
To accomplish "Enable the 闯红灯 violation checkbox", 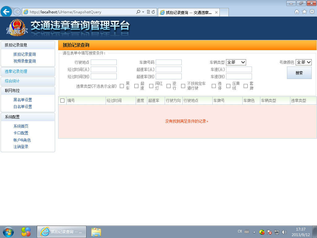I will [151, 86].
